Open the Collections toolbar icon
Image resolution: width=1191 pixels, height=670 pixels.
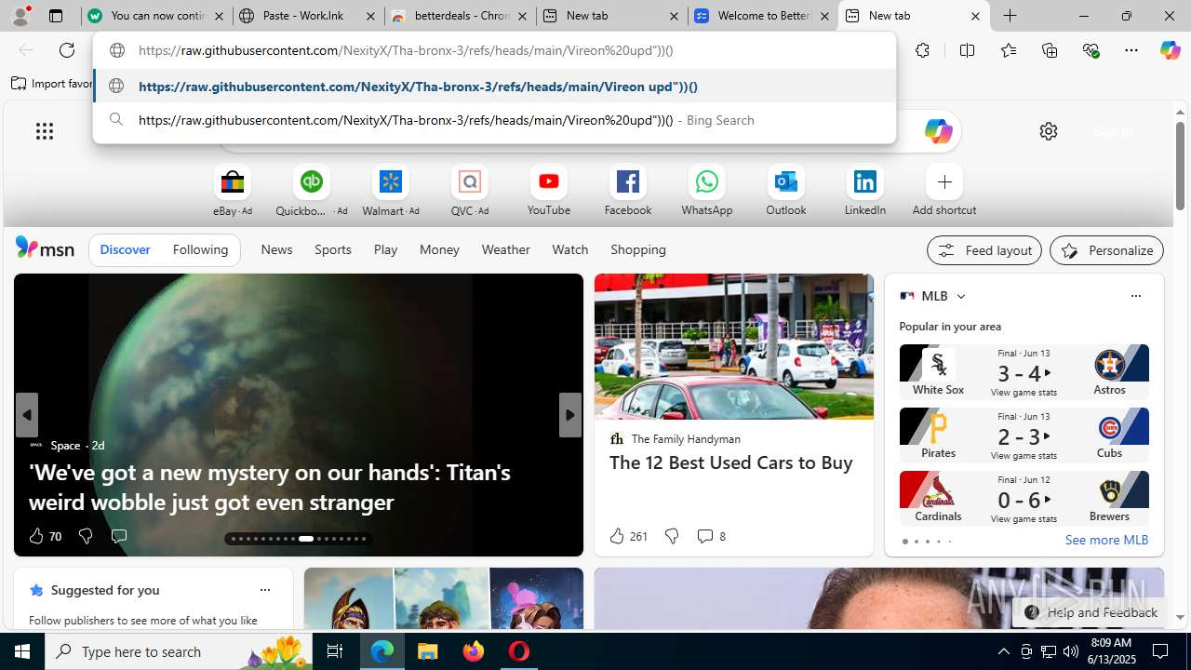(1050, 50)
